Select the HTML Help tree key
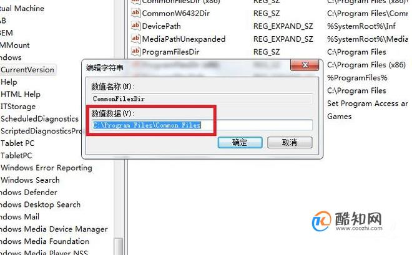 [x=21, y=94]
